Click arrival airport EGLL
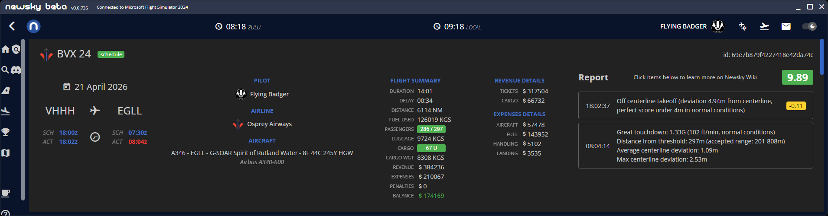The width and height of the screenshot is (828, 216). click(x=130, y=111)
